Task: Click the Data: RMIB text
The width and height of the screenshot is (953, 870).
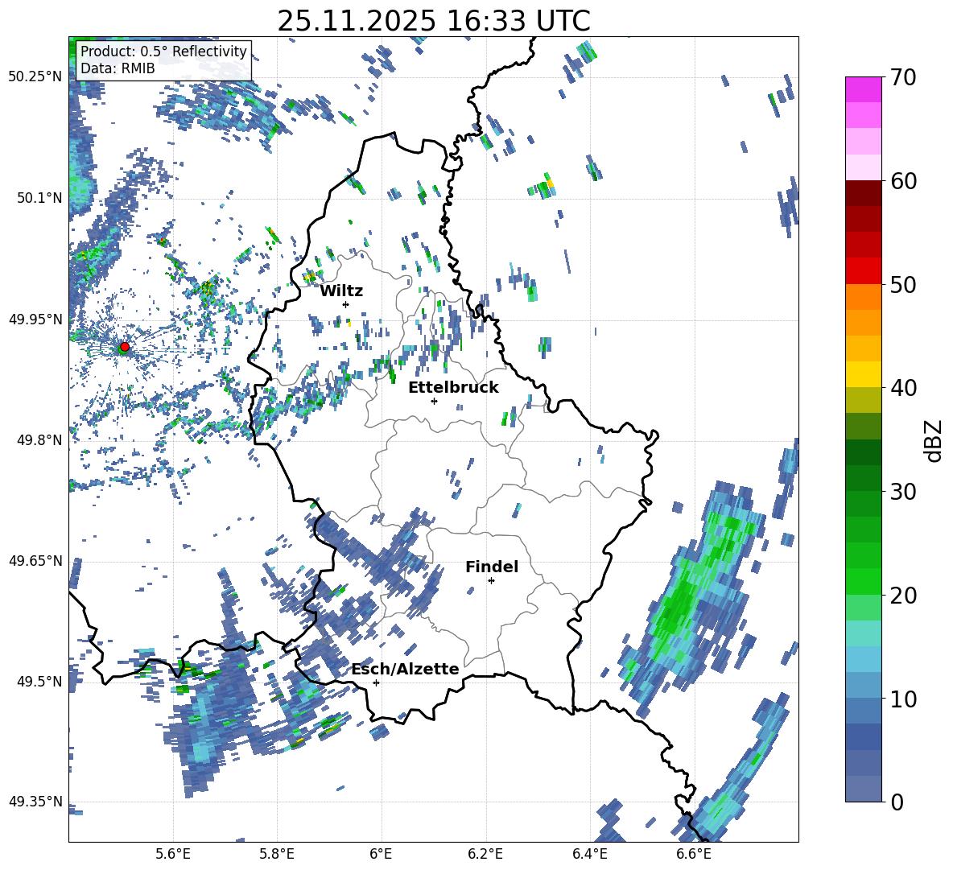Action: pos(118,68)
